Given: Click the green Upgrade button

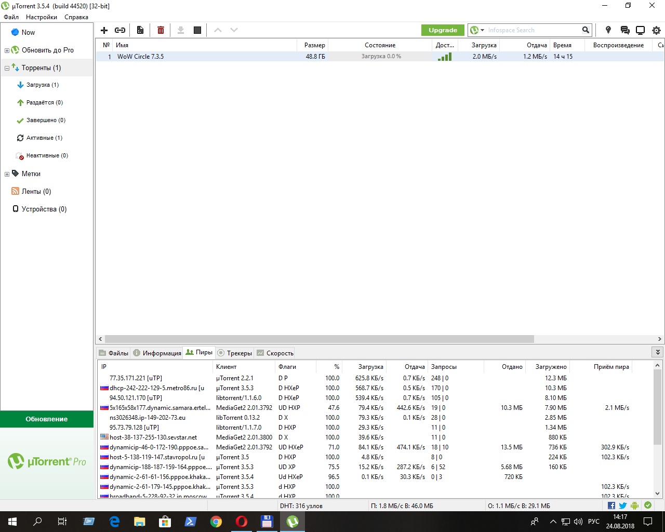Looking at the screenshot, I should (x=443, y=30).
